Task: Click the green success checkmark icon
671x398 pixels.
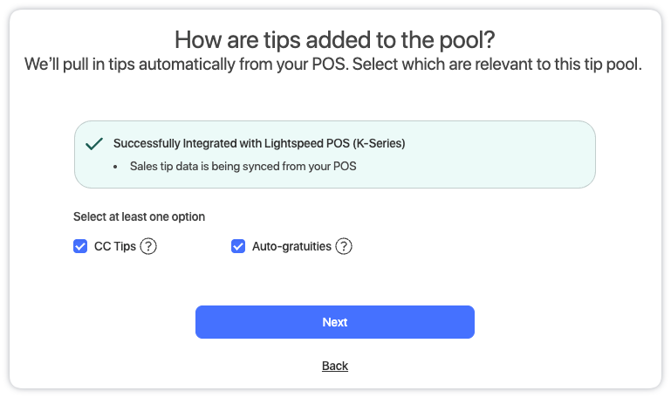Action: (x=95, y=143)
